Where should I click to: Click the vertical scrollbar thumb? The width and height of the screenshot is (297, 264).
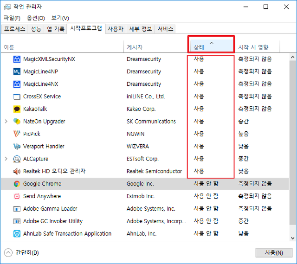[x=293, y=143]
